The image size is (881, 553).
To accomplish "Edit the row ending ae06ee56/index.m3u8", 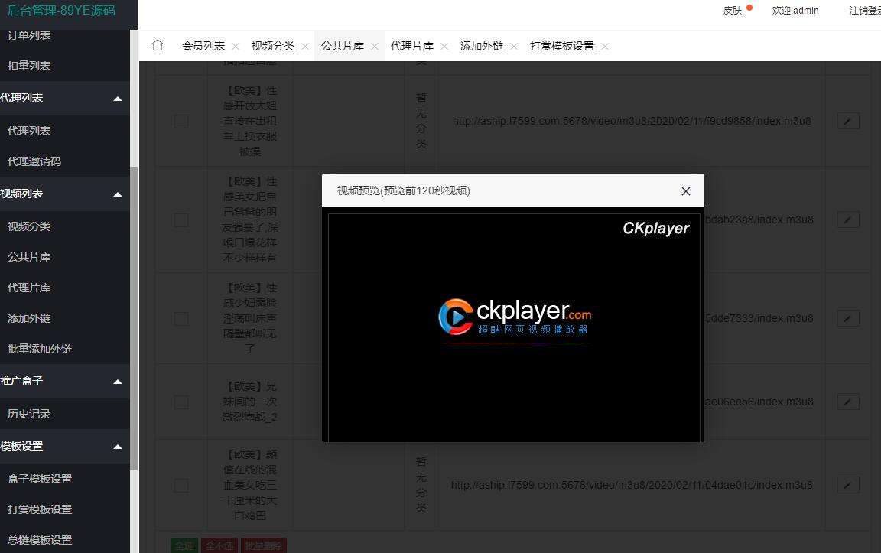I will (x=848, y=402).
